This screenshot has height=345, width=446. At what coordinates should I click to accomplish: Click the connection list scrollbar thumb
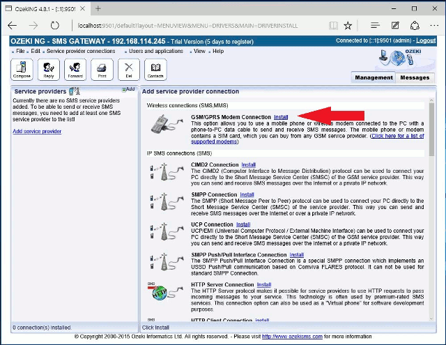pyautogui.click(x=432, y=130)
